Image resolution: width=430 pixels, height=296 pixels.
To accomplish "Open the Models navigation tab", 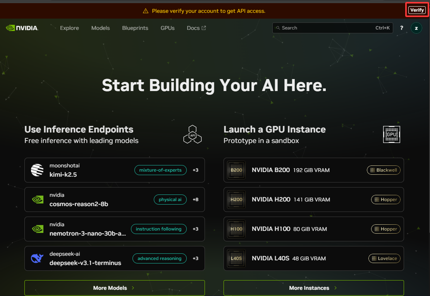I will (x=100, y=28).
